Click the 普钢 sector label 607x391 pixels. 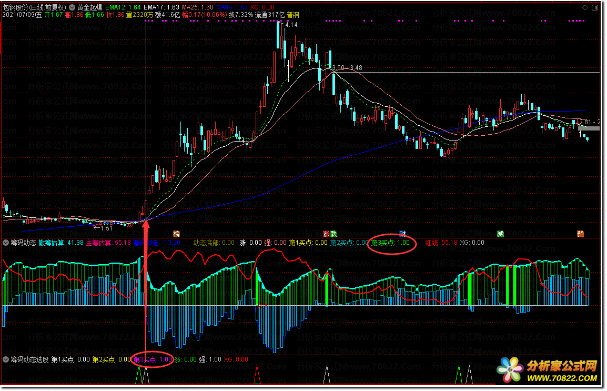point(293,15)
